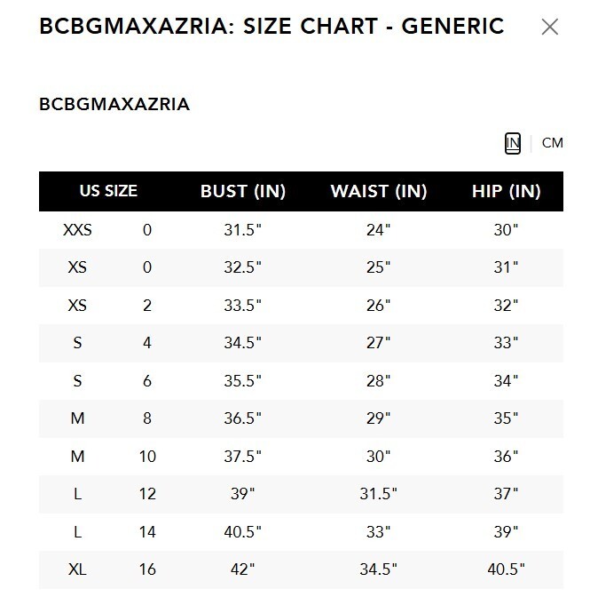Click the BCBGMAXAZRIA subheading above the table
The height and width of the screenshot is (605, 590).
click(x=114, y=104)
